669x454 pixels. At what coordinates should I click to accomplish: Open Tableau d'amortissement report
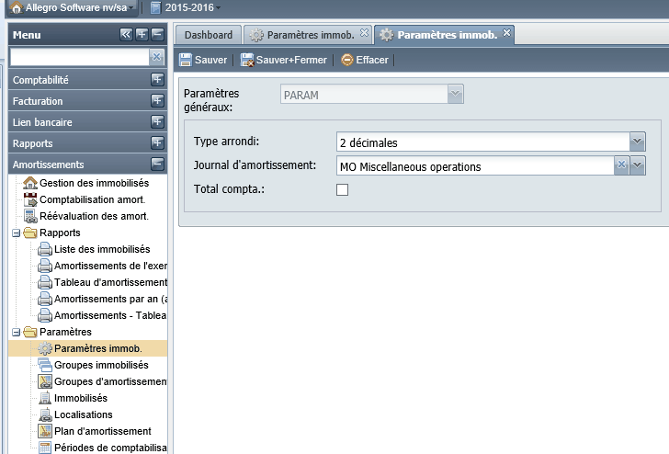(110, 282)
